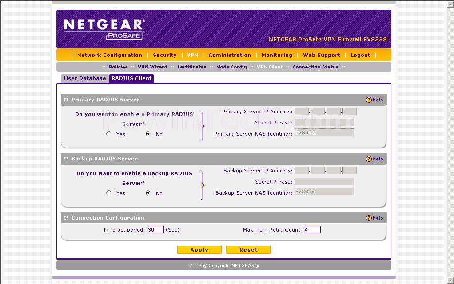Select Yes to enable Backup RADIUS Server
This screenshot has height=284, width=454.
click(x=108, y=193)
